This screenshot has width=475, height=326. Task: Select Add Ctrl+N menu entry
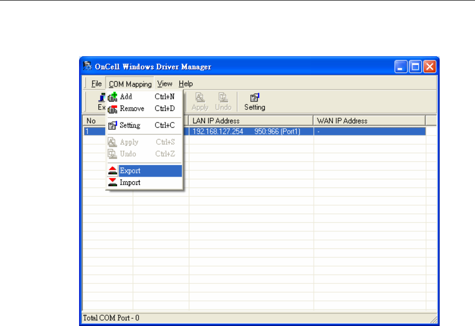[144, 97]
